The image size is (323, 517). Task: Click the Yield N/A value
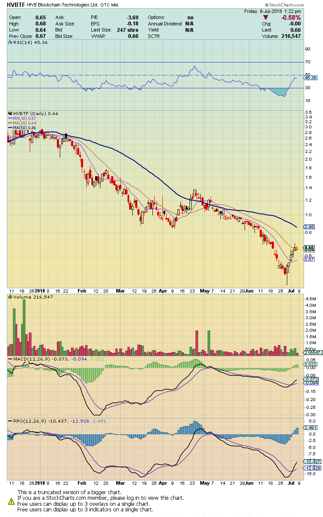click(189, 30)
